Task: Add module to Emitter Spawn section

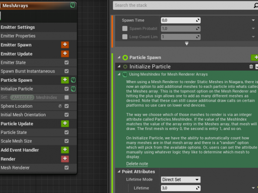Action: pos(65,45)
